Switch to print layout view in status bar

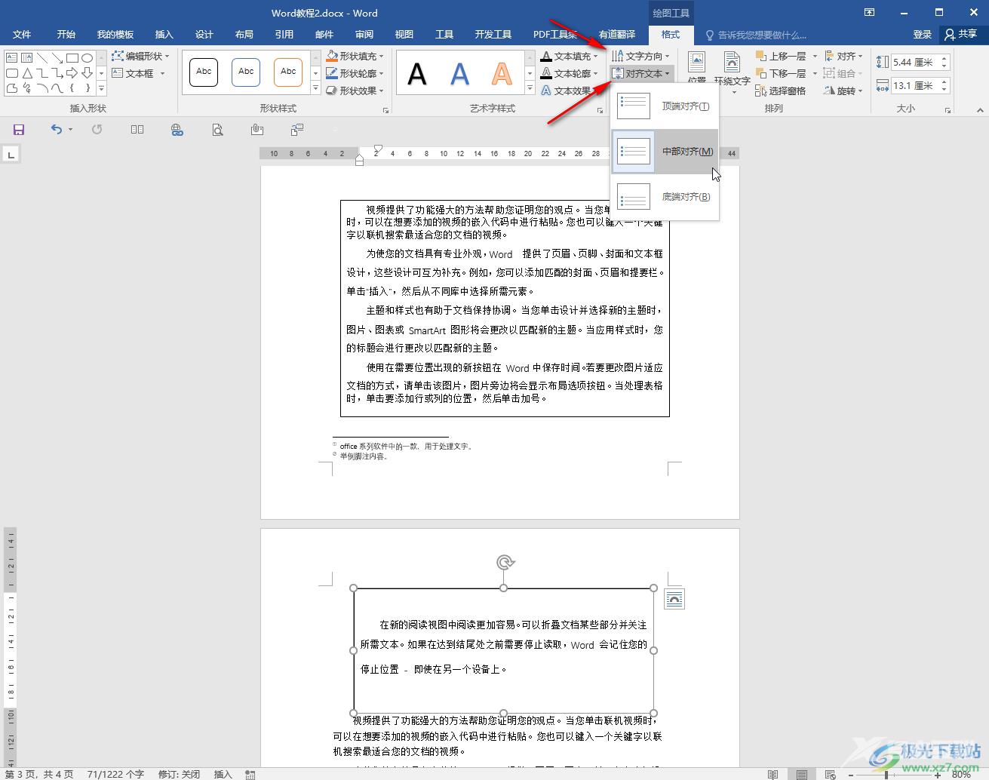802,774
